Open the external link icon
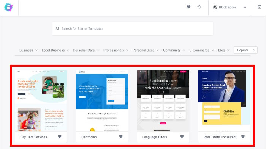This screenshot has height=149, width=266. [260, 7]
